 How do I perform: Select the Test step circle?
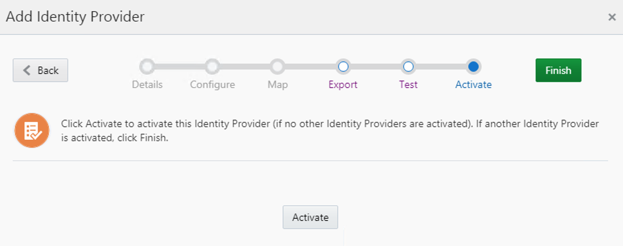(408, 66)
